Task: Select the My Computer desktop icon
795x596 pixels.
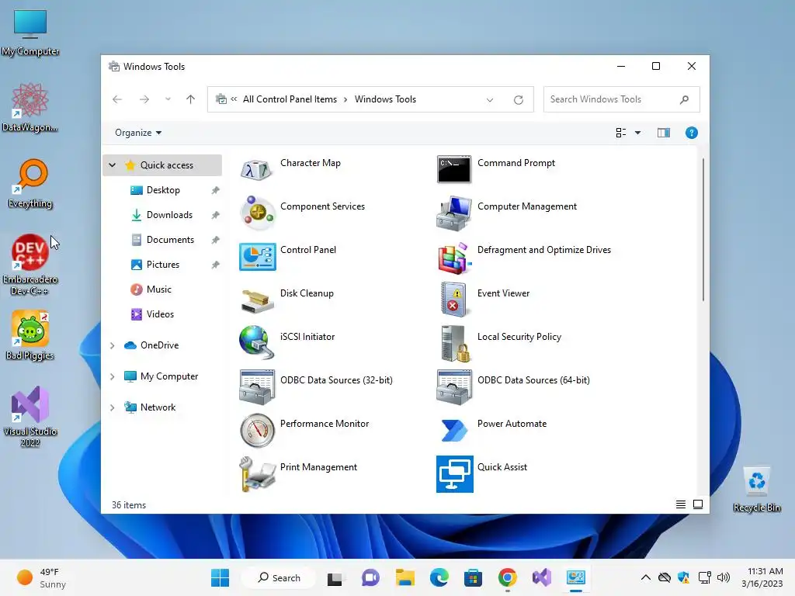Action: (x=30, y=33)
